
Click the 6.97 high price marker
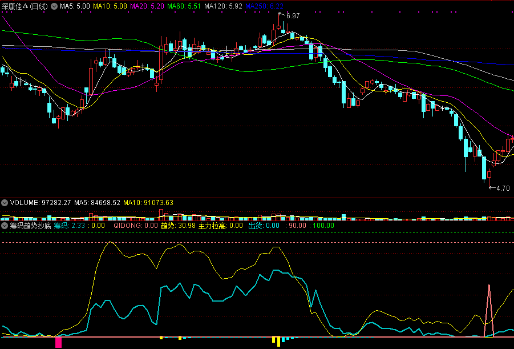293,16
